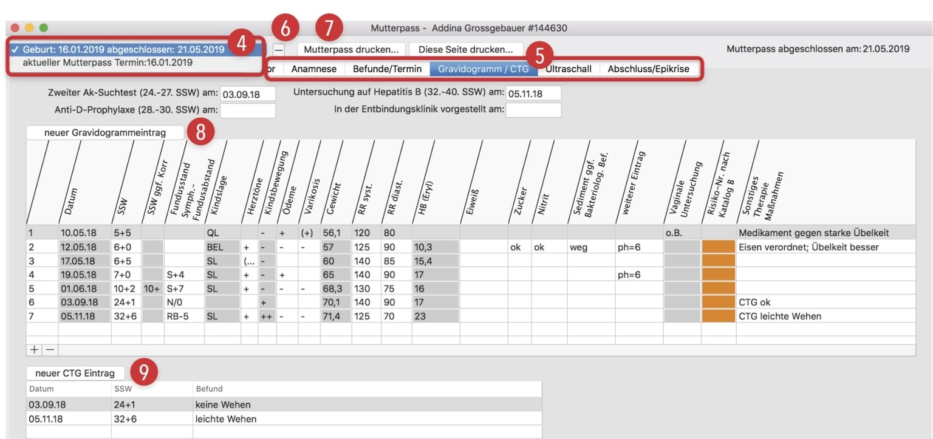Image resolution: width=933 pixels, height=439 pixels.
Task: Click the Zweiter Ak-Suchtest date field
Action: point(247,93)
